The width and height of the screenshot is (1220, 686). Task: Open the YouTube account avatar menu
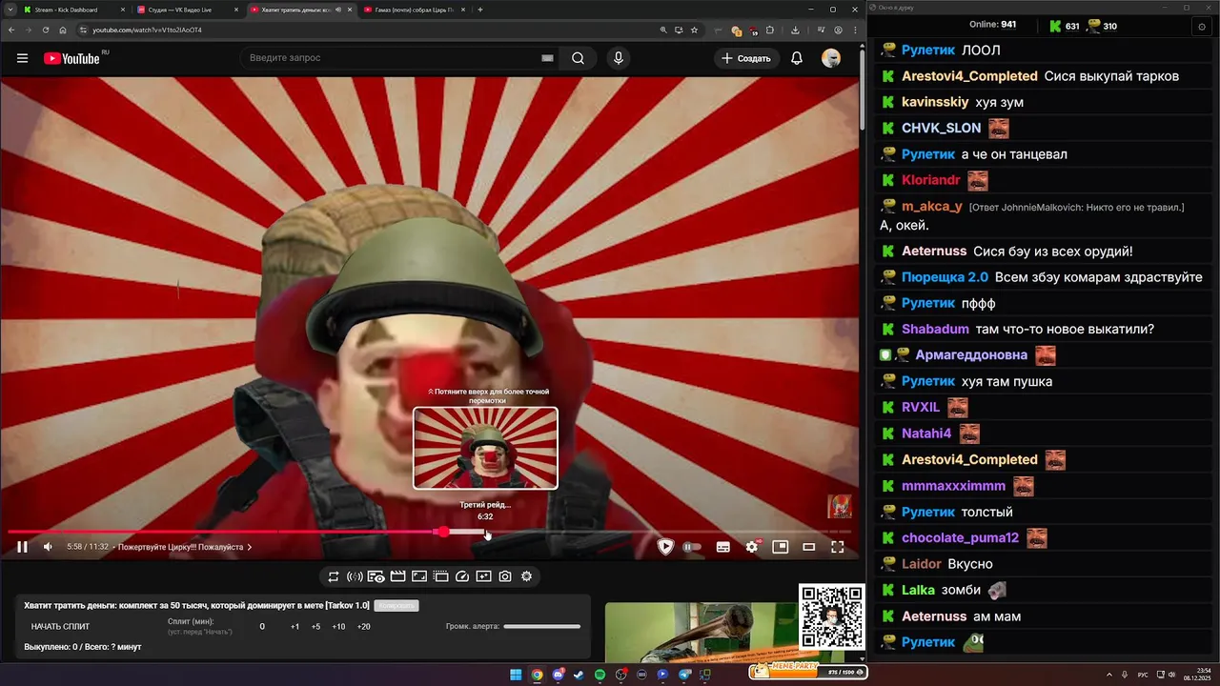831,58
